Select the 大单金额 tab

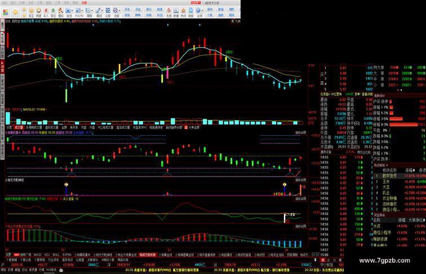coord(194,127)
